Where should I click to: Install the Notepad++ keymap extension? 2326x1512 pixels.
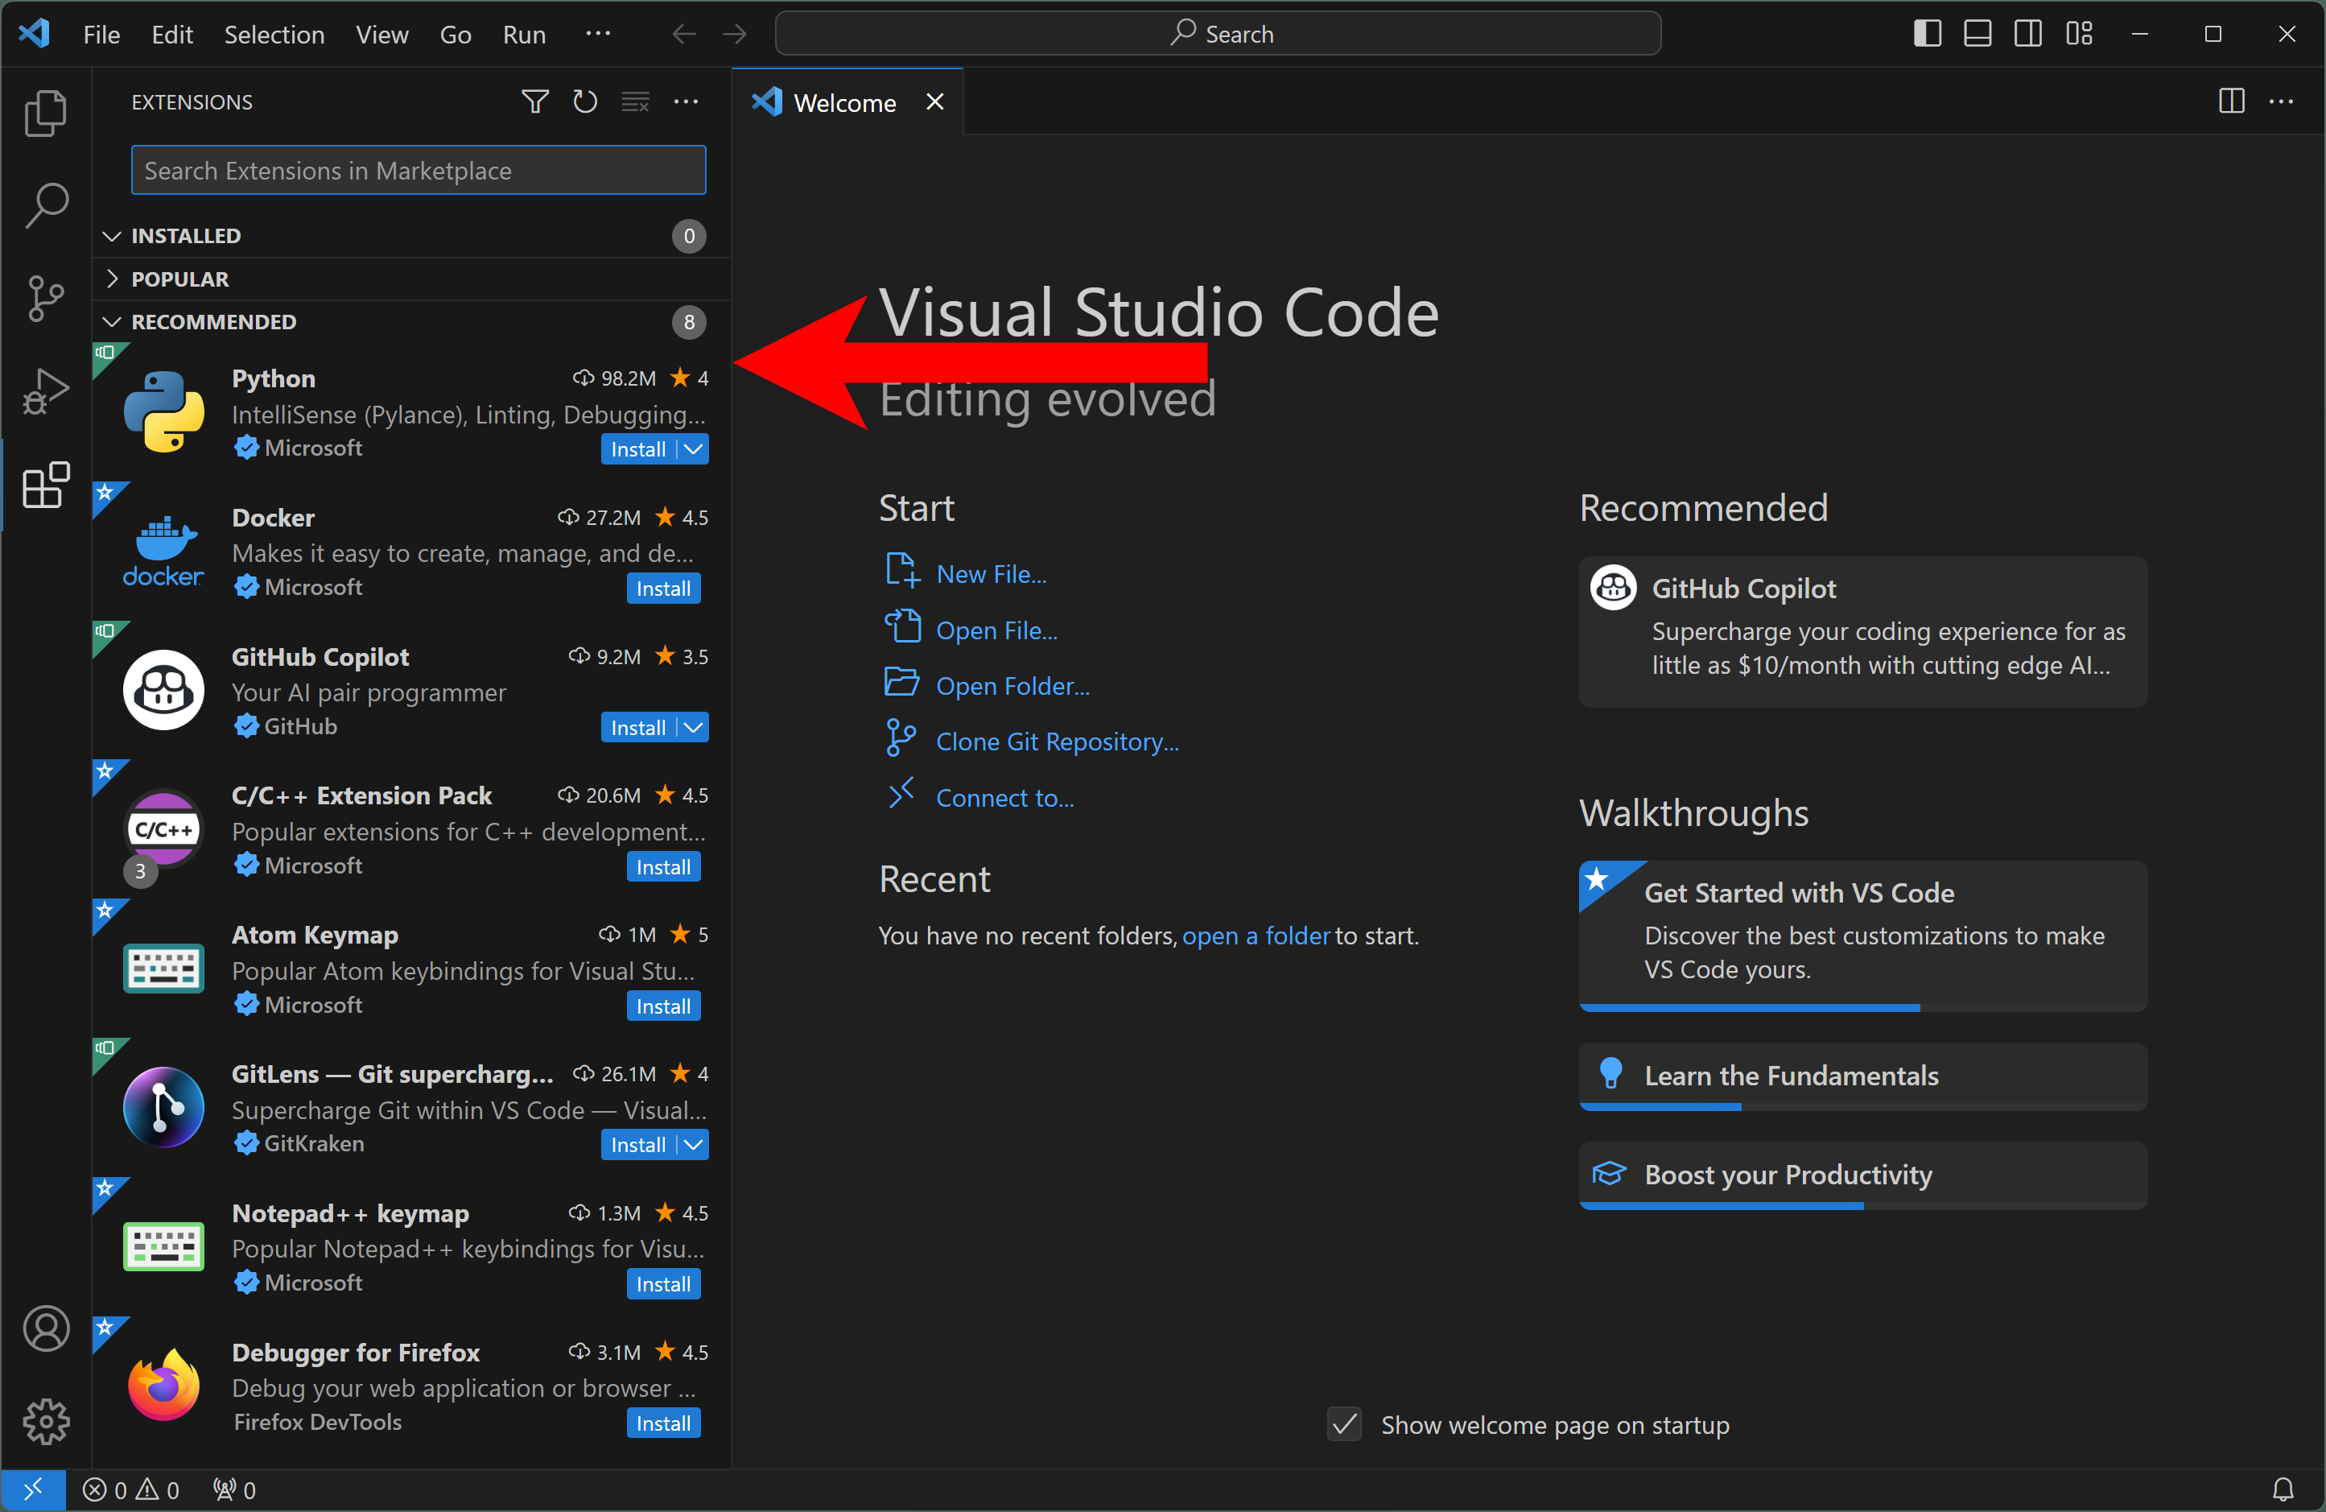tap(662, 1284)
